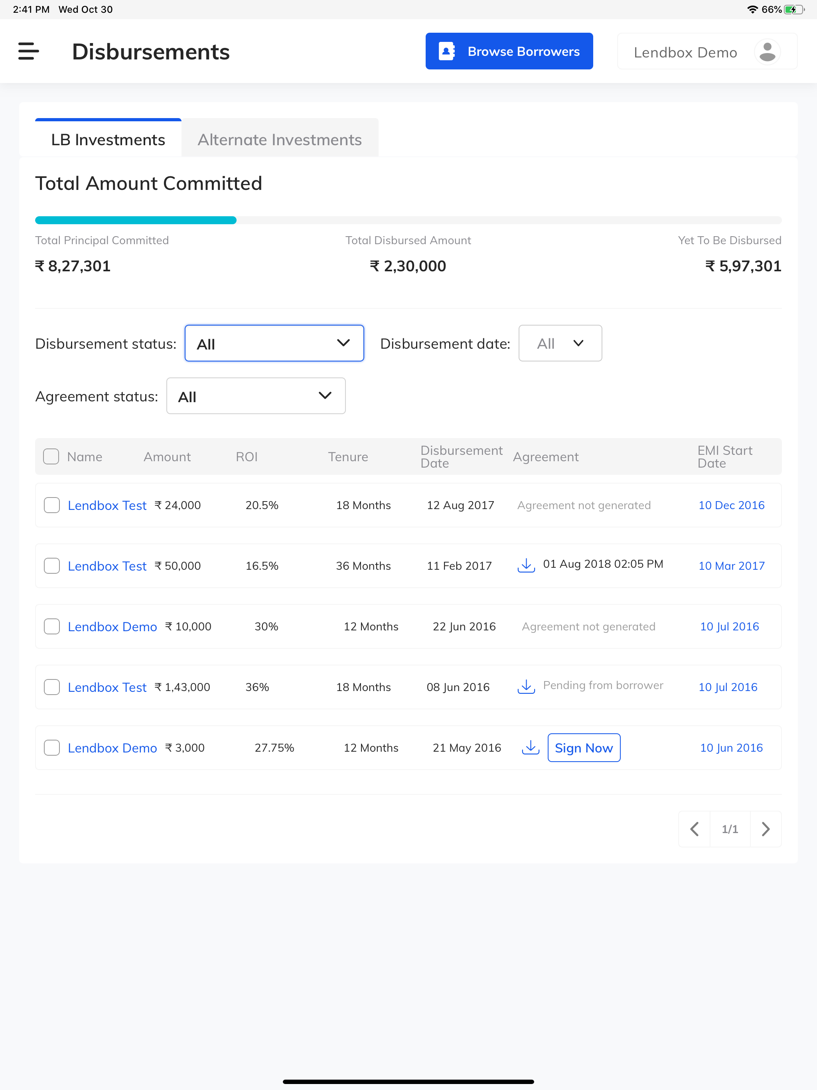Toggle the select-all checkbox in table header

[x=51, y=456]
